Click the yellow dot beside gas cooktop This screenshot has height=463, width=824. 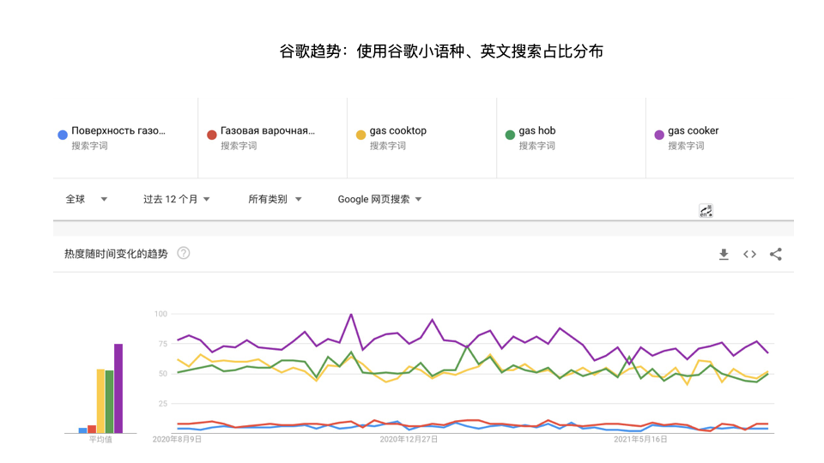pos(360,135)
